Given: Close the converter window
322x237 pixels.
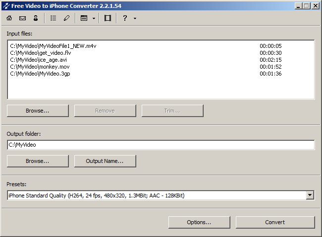Looking at the screenshot, I should click(x=316, y=6).
